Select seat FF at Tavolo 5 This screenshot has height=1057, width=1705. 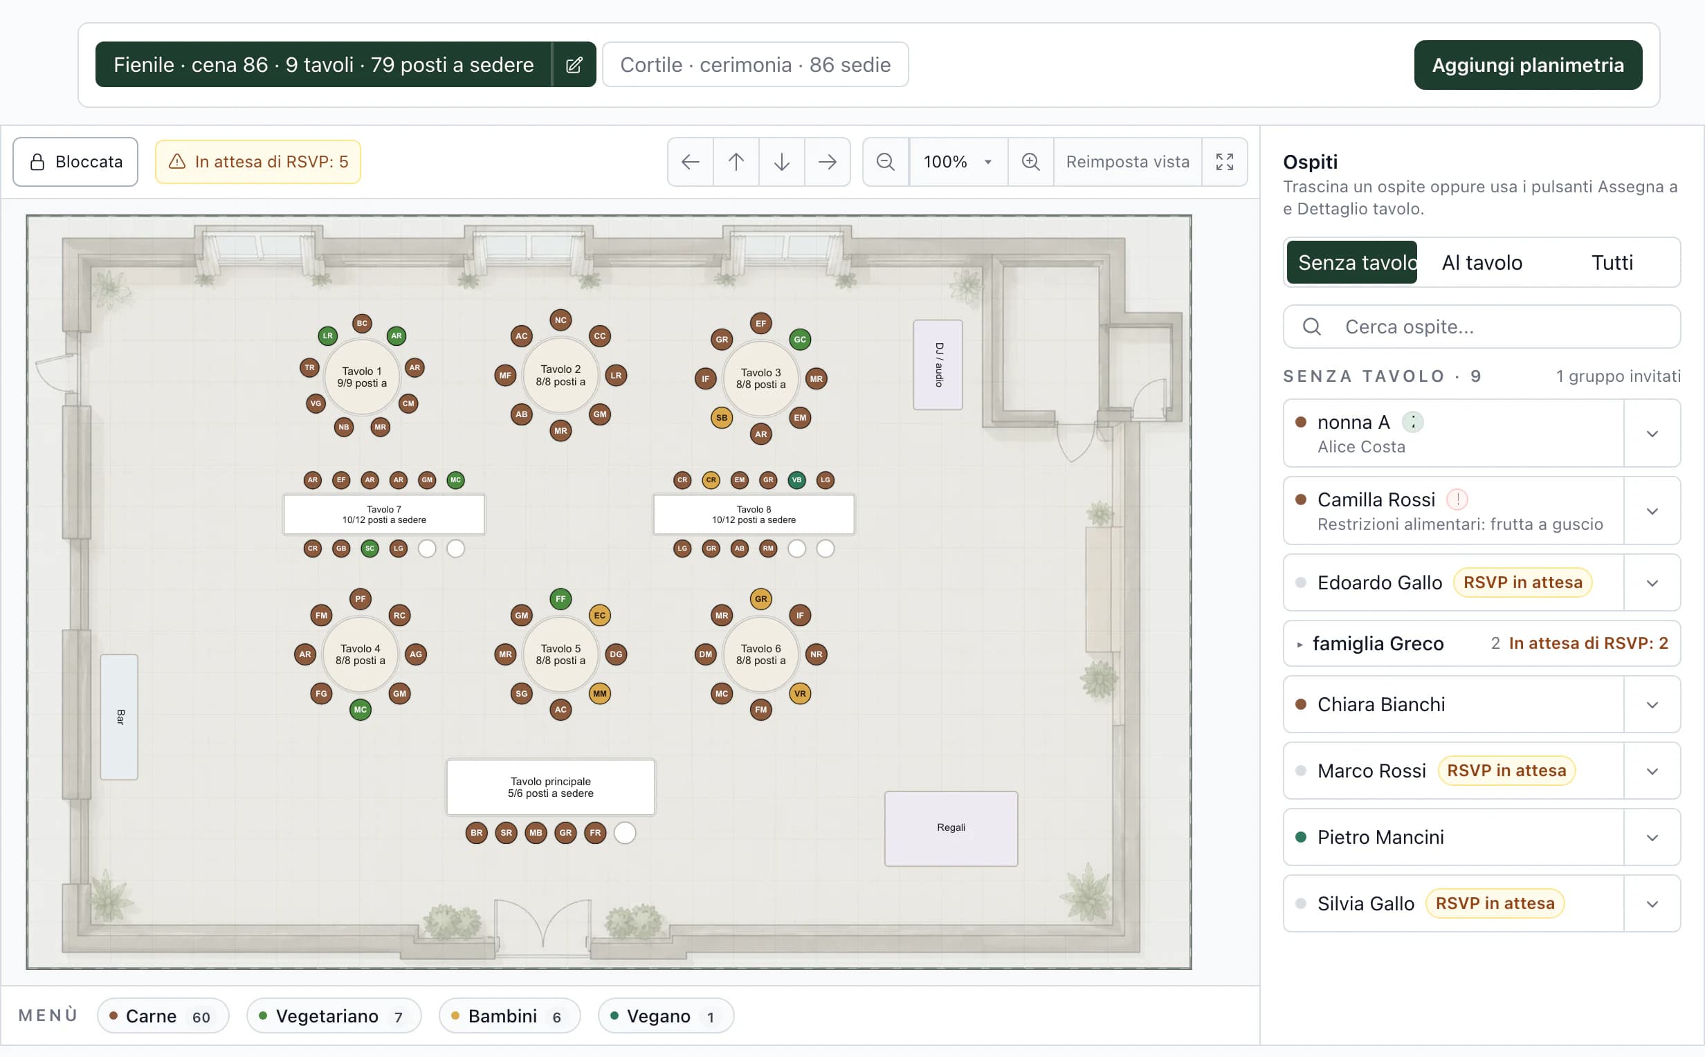tap(560, 598)
